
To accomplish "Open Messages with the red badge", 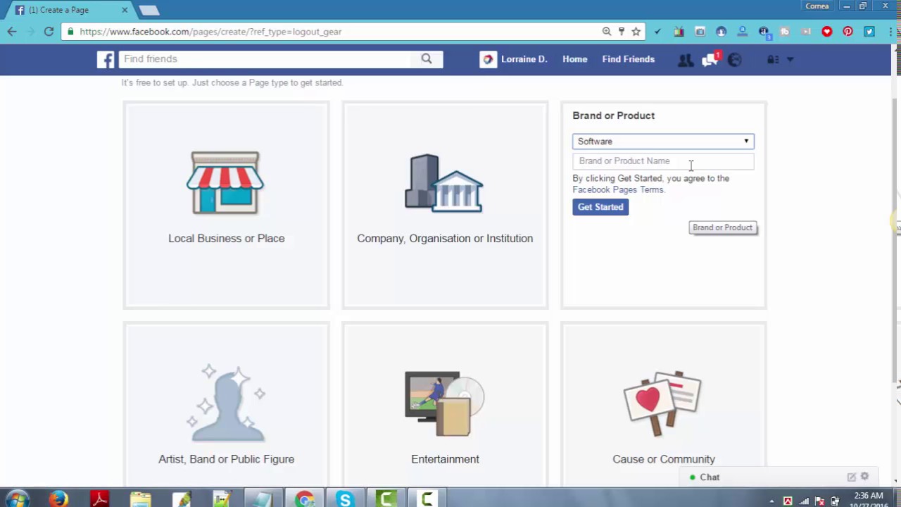I will tap(710, 60).
